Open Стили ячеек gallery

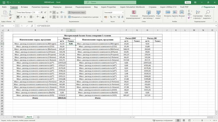coord(158,15)
